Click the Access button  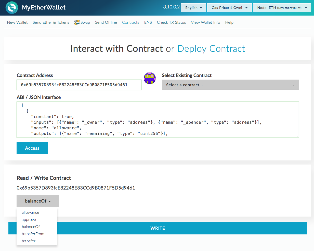click(32, 148)
